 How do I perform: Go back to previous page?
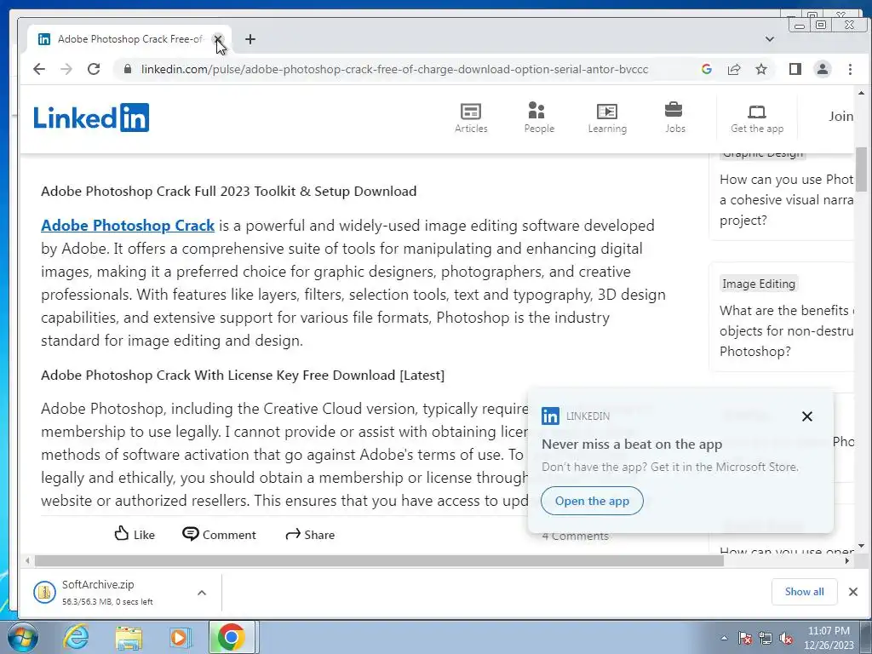[39, 69]
